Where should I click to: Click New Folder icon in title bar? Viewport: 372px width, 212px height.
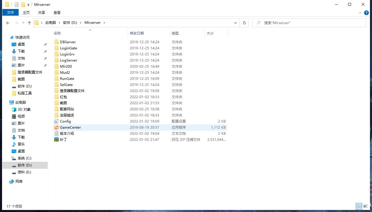23,5
